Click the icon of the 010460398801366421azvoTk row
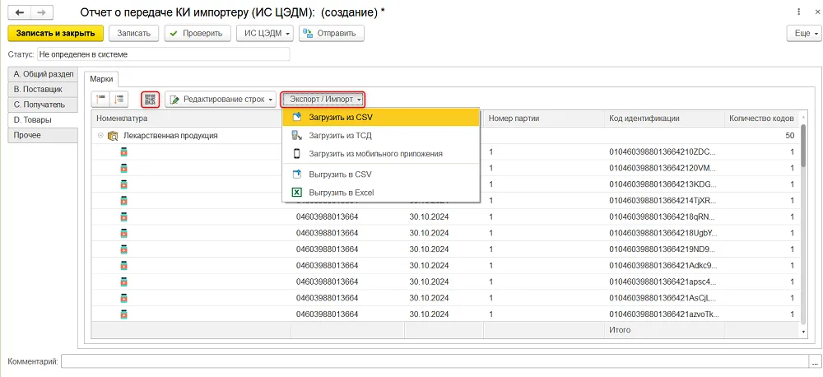Image resolution: width=823 pixels, height=377 pixels. click(x=124, y=314)
